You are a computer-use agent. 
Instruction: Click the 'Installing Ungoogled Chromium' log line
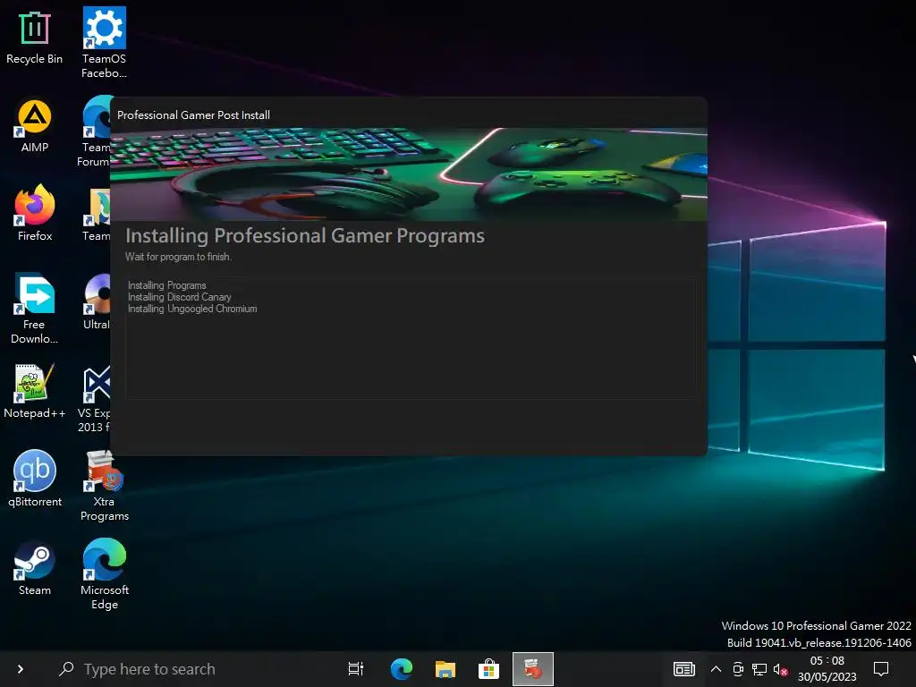click(x=192, y=309)
